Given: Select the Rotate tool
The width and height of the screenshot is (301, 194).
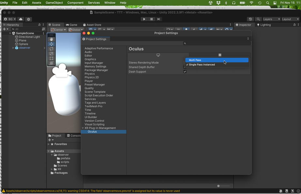Looking at the screenshot, I should pos(51,49).
